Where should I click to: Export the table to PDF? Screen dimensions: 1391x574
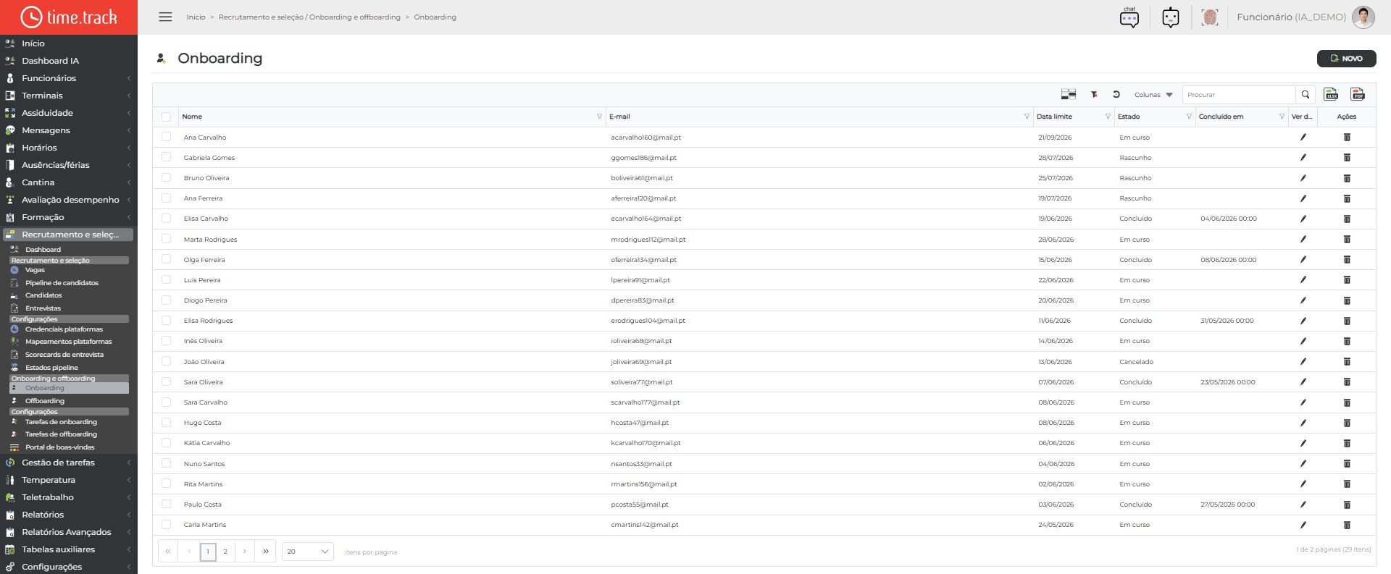click(x=1358, y=94)
